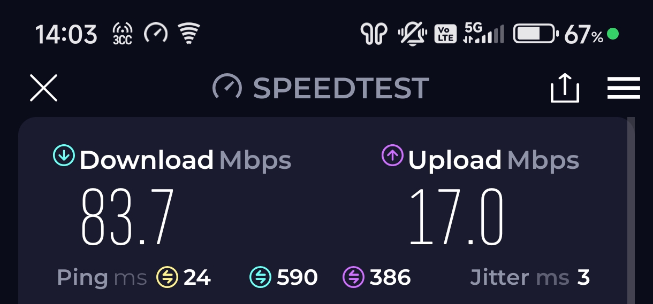
Task: Close the Speedtest results with X icon
Action: click(x=43, y=88)
